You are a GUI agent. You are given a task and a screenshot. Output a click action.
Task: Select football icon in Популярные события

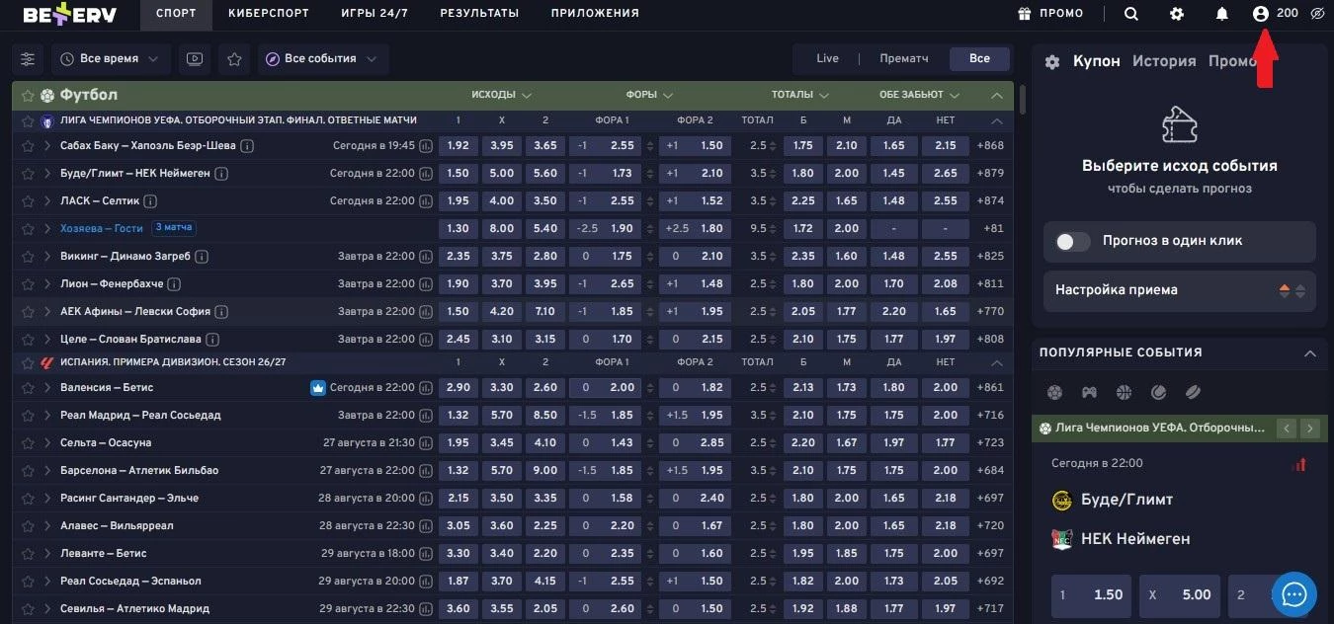(1054, 392)
